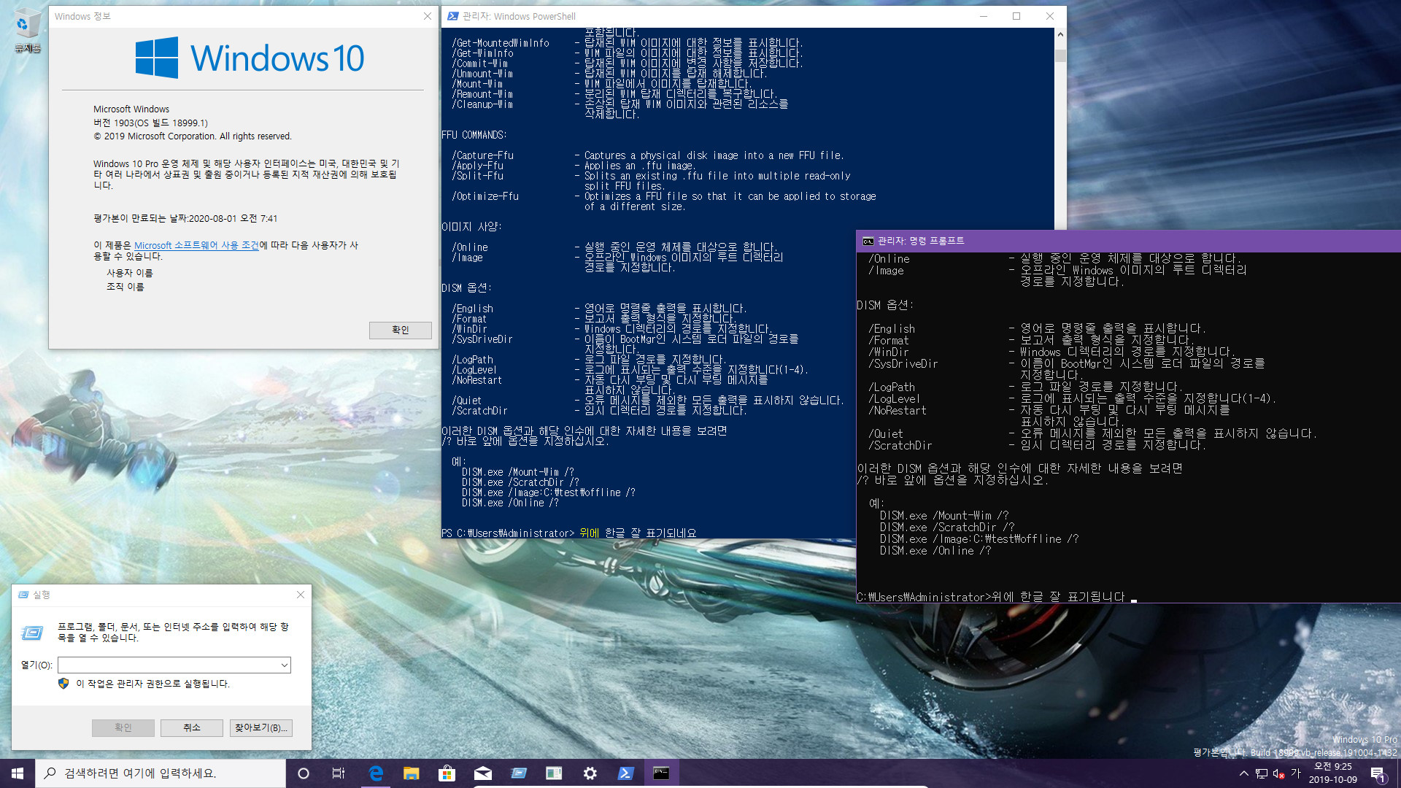The height and width of the screenshot is (788, 1401).
Task: Open Settings gear on taskbar
Action: (x=590, y=773)
